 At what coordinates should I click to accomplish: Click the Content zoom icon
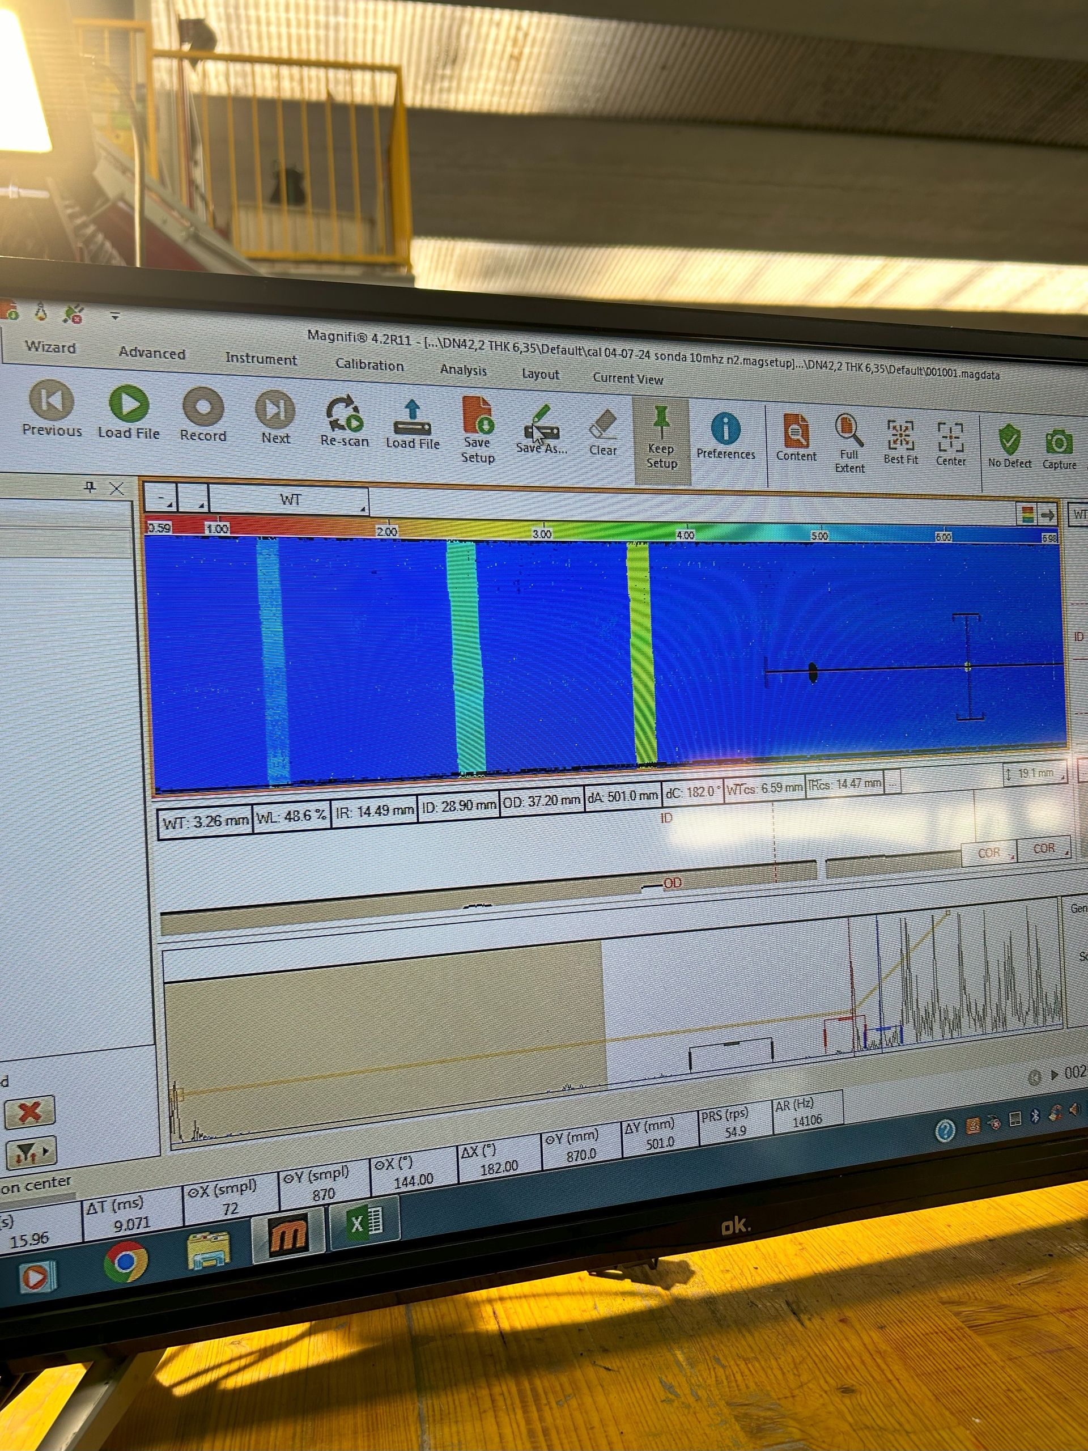796,438
